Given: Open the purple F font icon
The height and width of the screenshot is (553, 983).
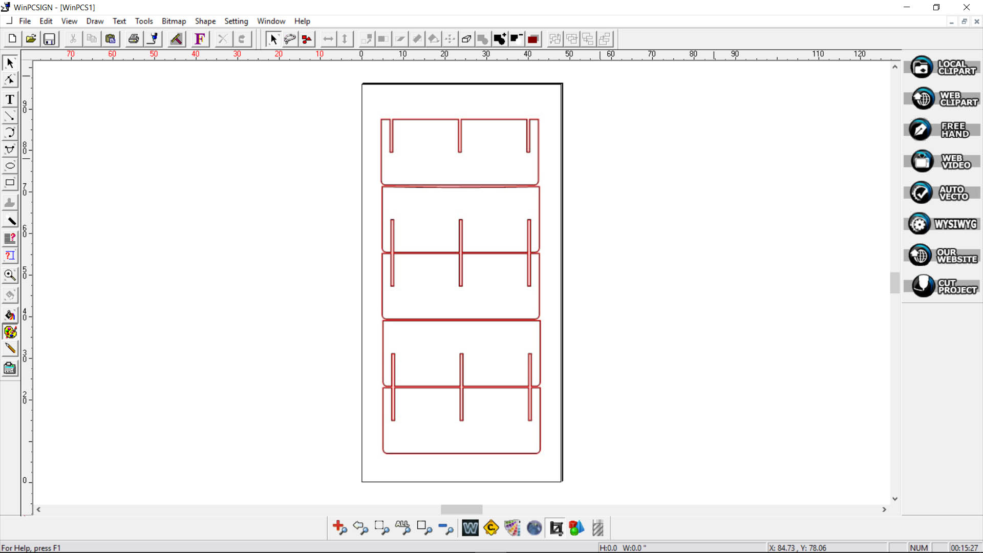Looking at the screenshot, I should click(200, 39).
